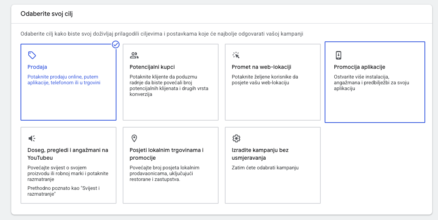The width and height of the screenshot is (438, 220).
Task: Click the phone download icon for app promotion
Action: [x=339, y=55]
